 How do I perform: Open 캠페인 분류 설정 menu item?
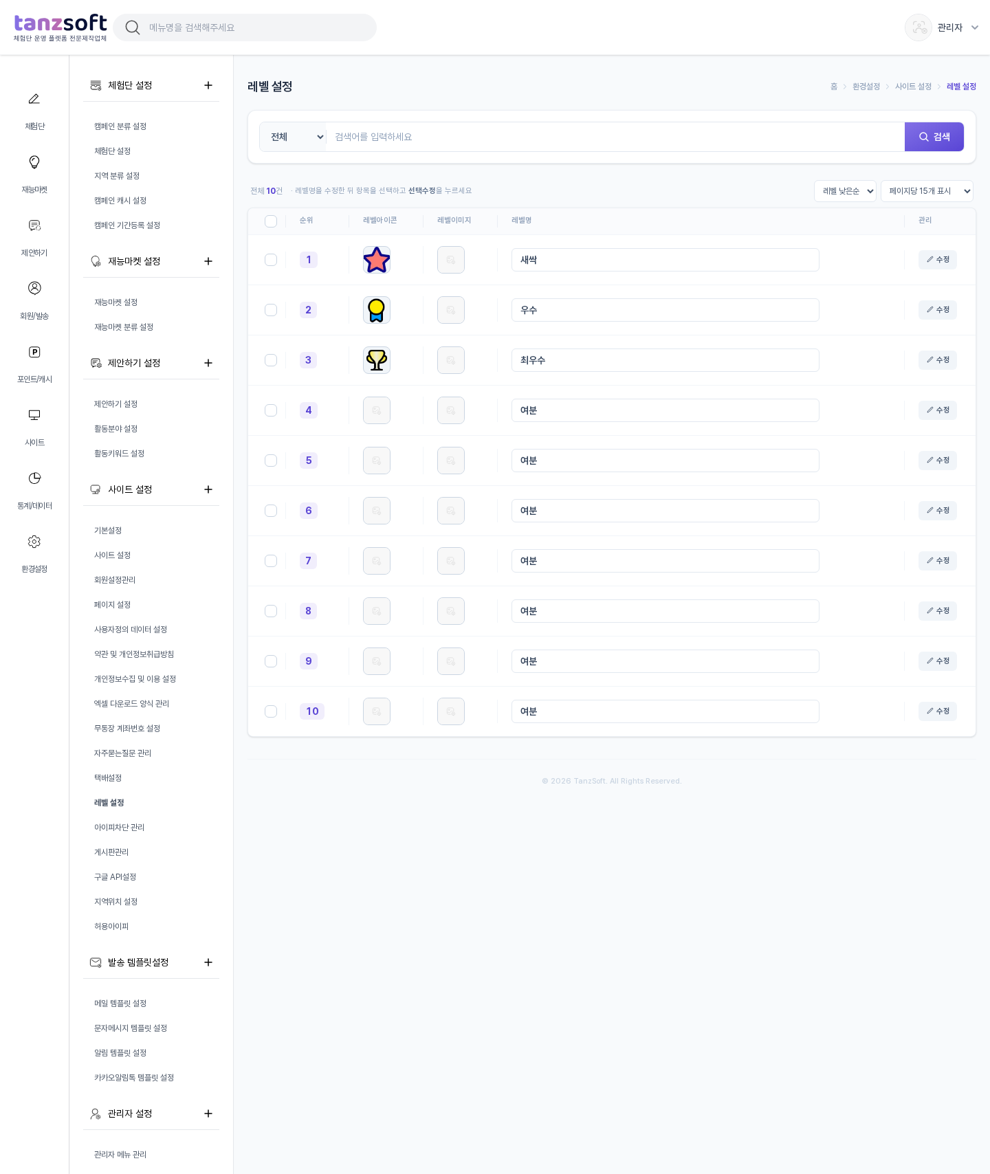[x=120, y=126]
